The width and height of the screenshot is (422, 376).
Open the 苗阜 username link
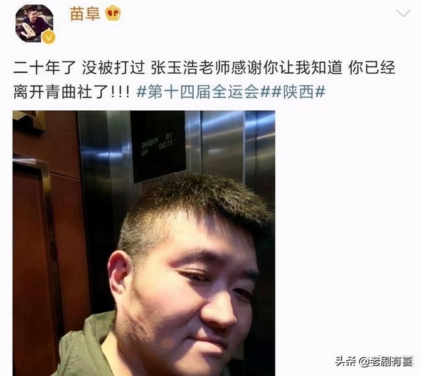[85, 14]
